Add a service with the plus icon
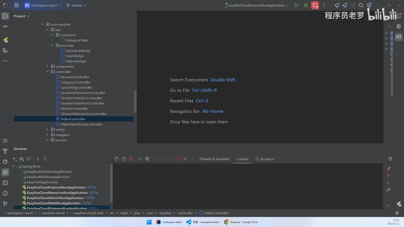The width and height of the screenshot is (404, 227). click(x=15, y=159)
